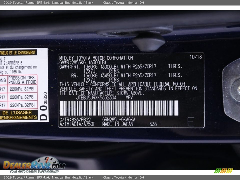Click the colored slanted stripes icon

[x=223, y=171]
